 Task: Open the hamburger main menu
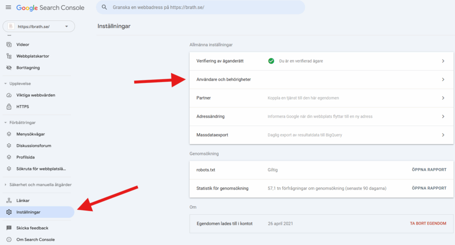[x=8, y=8]
